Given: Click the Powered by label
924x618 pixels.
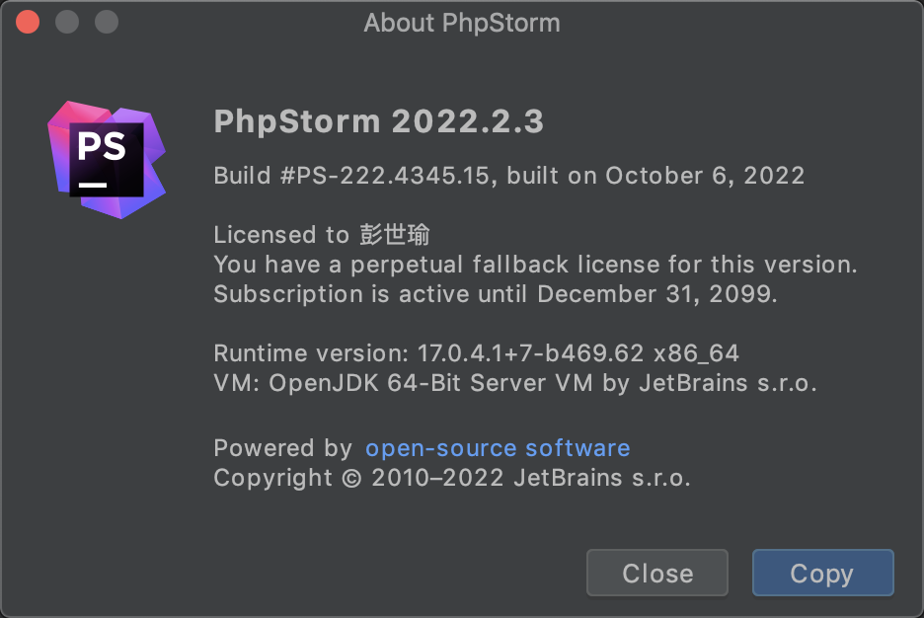Looking at the screenshot, I should 283,448.
